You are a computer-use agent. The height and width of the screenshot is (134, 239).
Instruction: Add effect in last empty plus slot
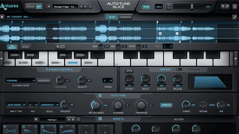[x=105, y=130]
